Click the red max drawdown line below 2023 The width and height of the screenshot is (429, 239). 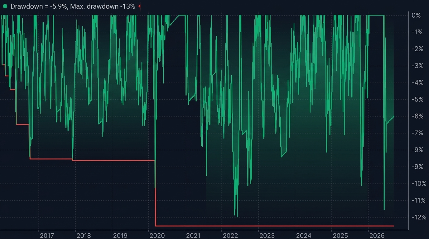(267, 226)
